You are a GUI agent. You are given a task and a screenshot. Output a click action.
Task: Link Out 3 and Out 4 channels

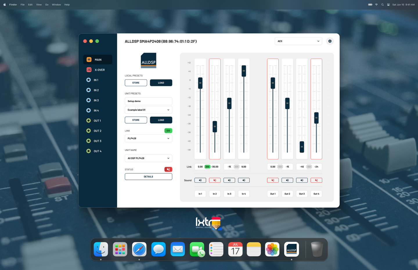click(x=309, y=167)
